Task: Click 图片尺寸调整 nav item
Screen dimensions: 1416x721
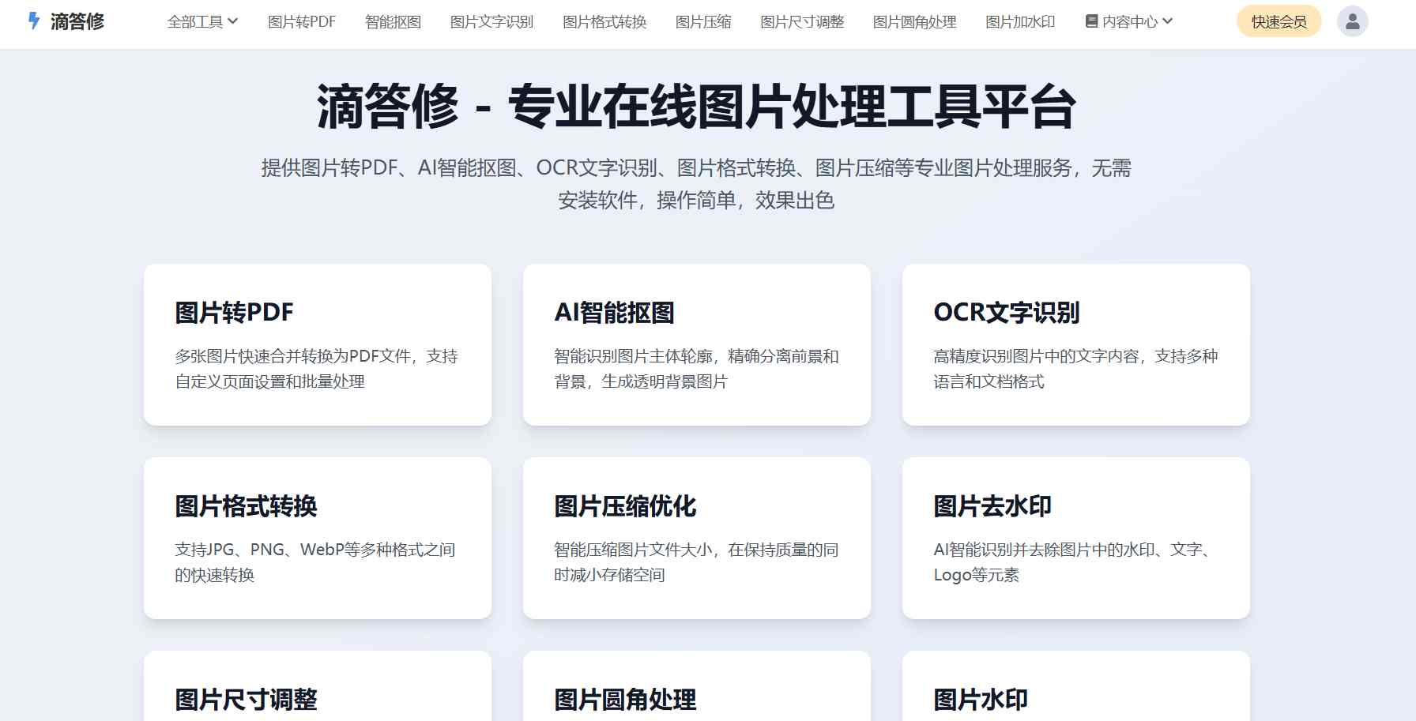Action: click(x=802, y=22)
